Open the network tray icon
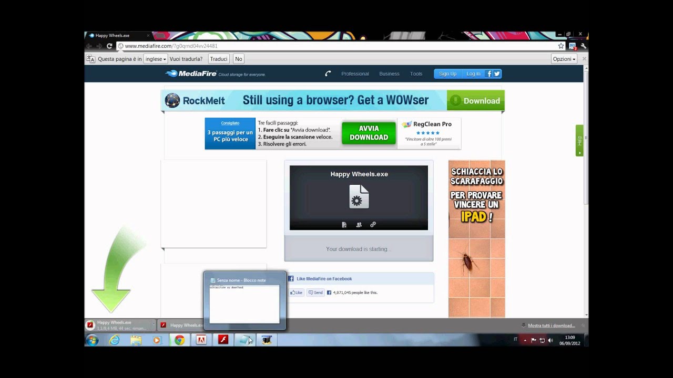673x378 pixels. click(x=542, y=340)
